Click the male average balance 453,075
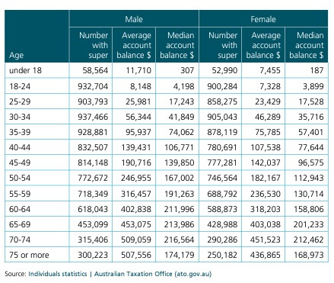334x283 pixels. [136, 224]
